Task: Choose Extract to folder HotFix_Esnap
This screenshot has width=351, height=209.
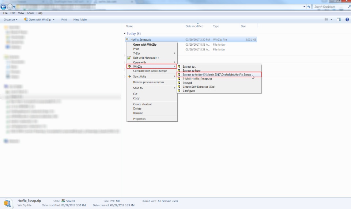Action: (x=219, y=75)
